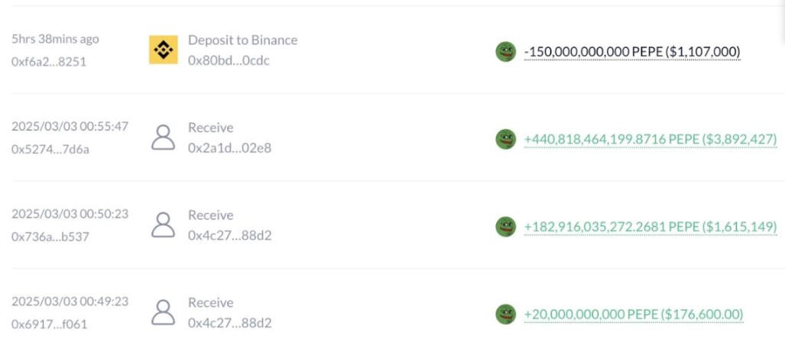The height and width of the screenshot is (339, 785).
Task: Click the PEPE icon beside +20,000,000,000 PEPE
Action: [506, 315]
